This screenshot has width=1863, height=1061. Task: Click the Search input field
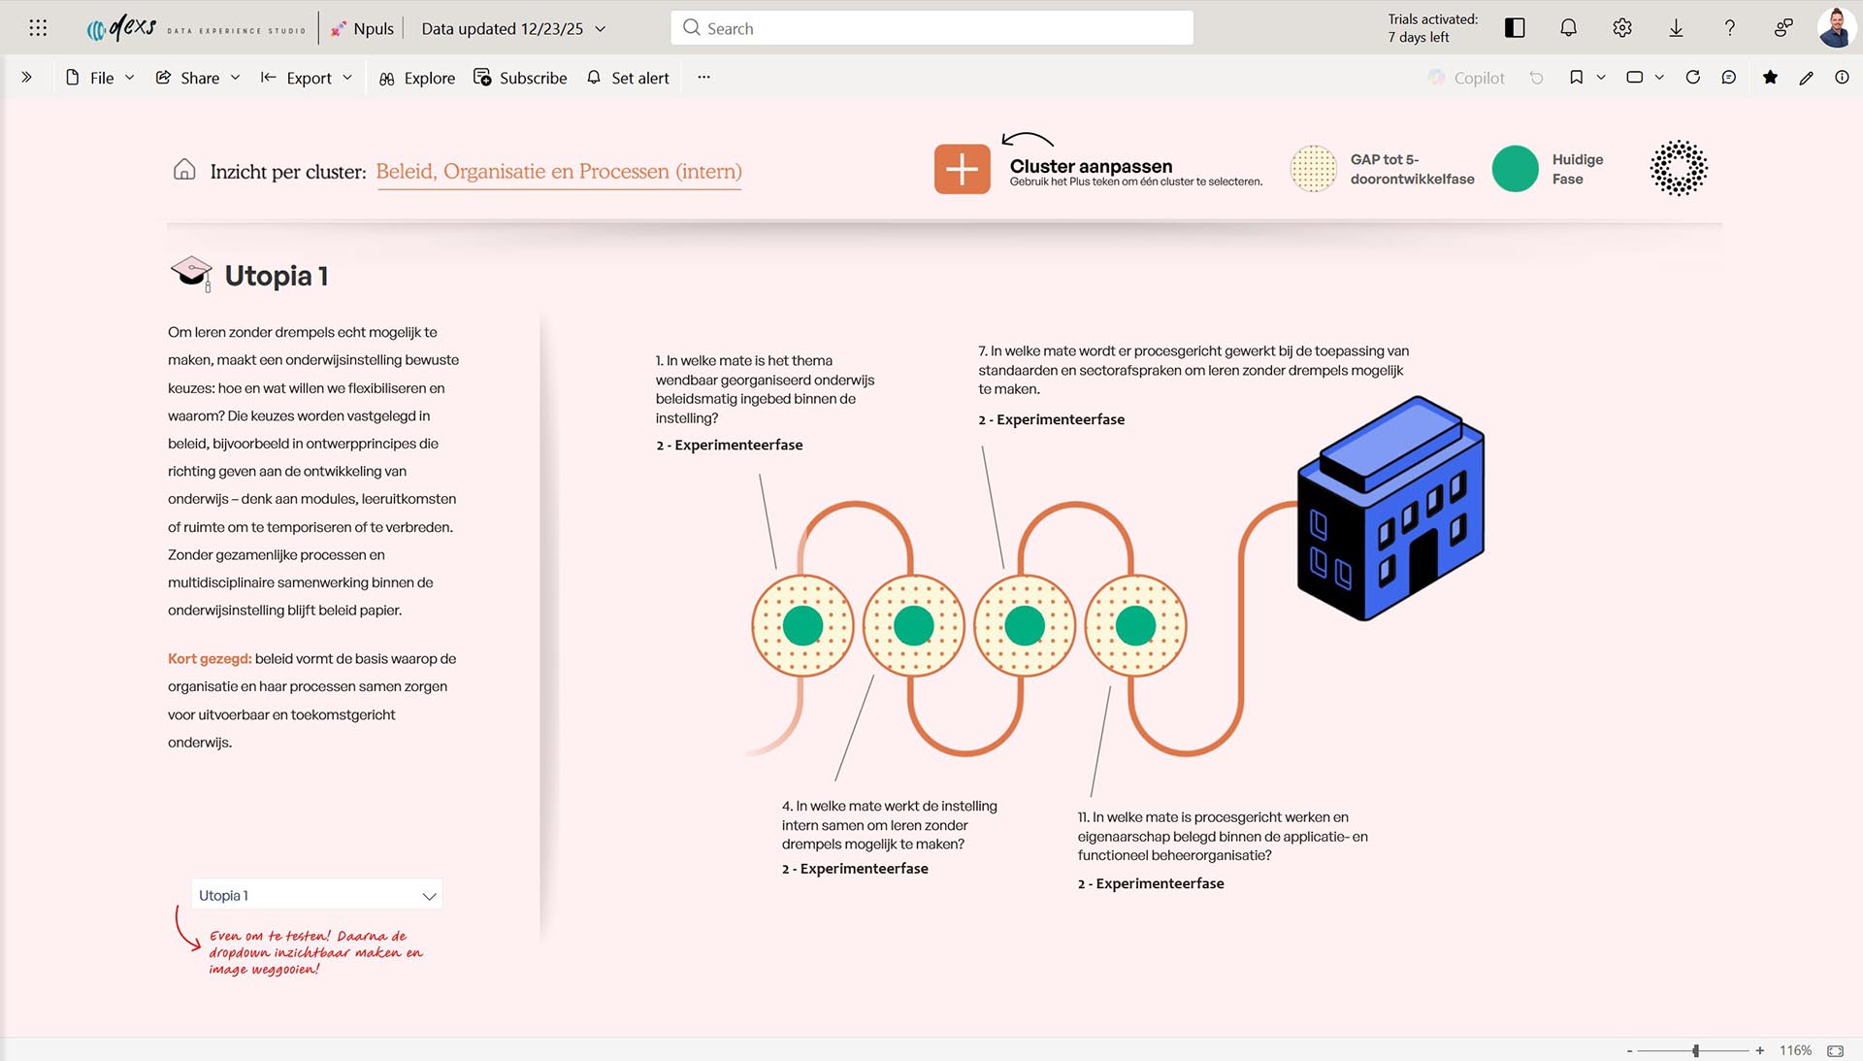point(931,28)
